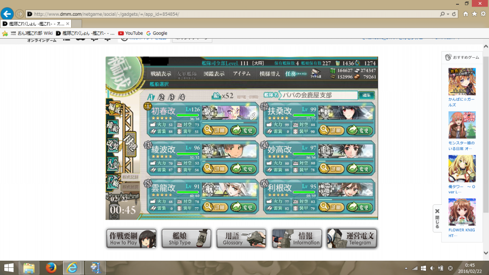Open the 入渠 (Repair dock) sidebar icon
This screenshot has width=489, height=275.
coord(113,163)
